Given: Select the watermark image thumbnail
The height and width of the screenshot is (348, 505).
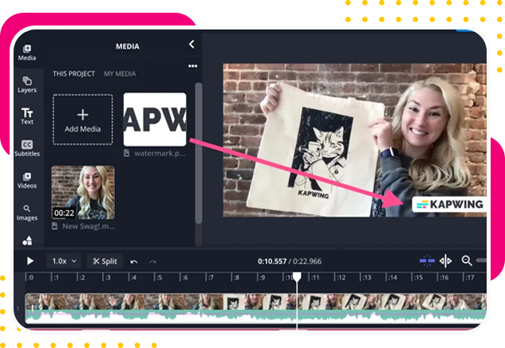Looking at the screenshot, I should tap(155, 119).
